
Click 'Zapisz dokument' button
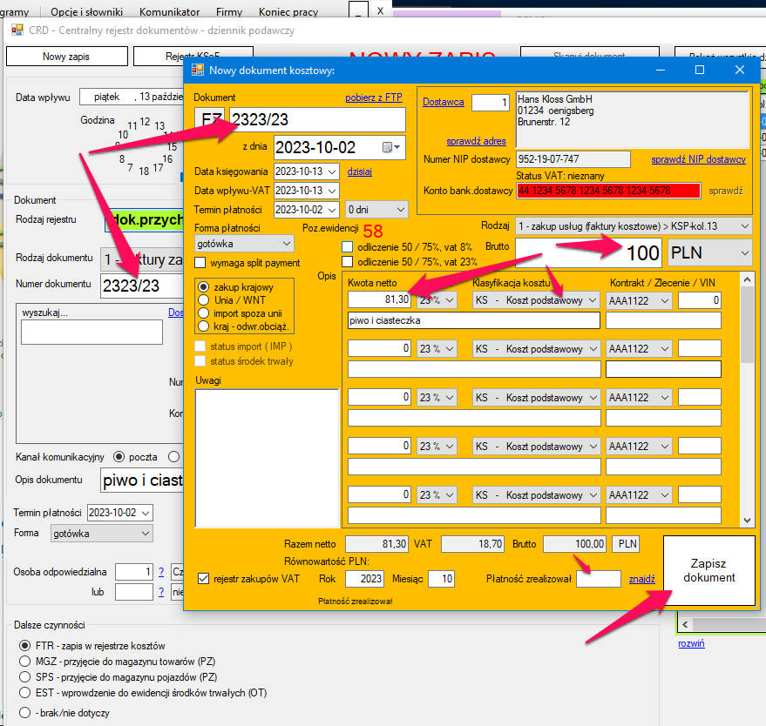click(x=708, y=570)
